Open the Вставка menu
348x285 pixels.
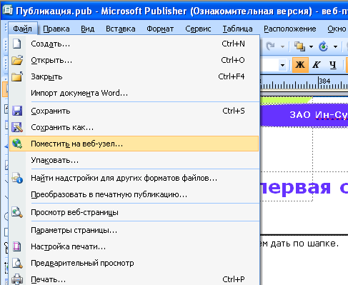(121, 29)
